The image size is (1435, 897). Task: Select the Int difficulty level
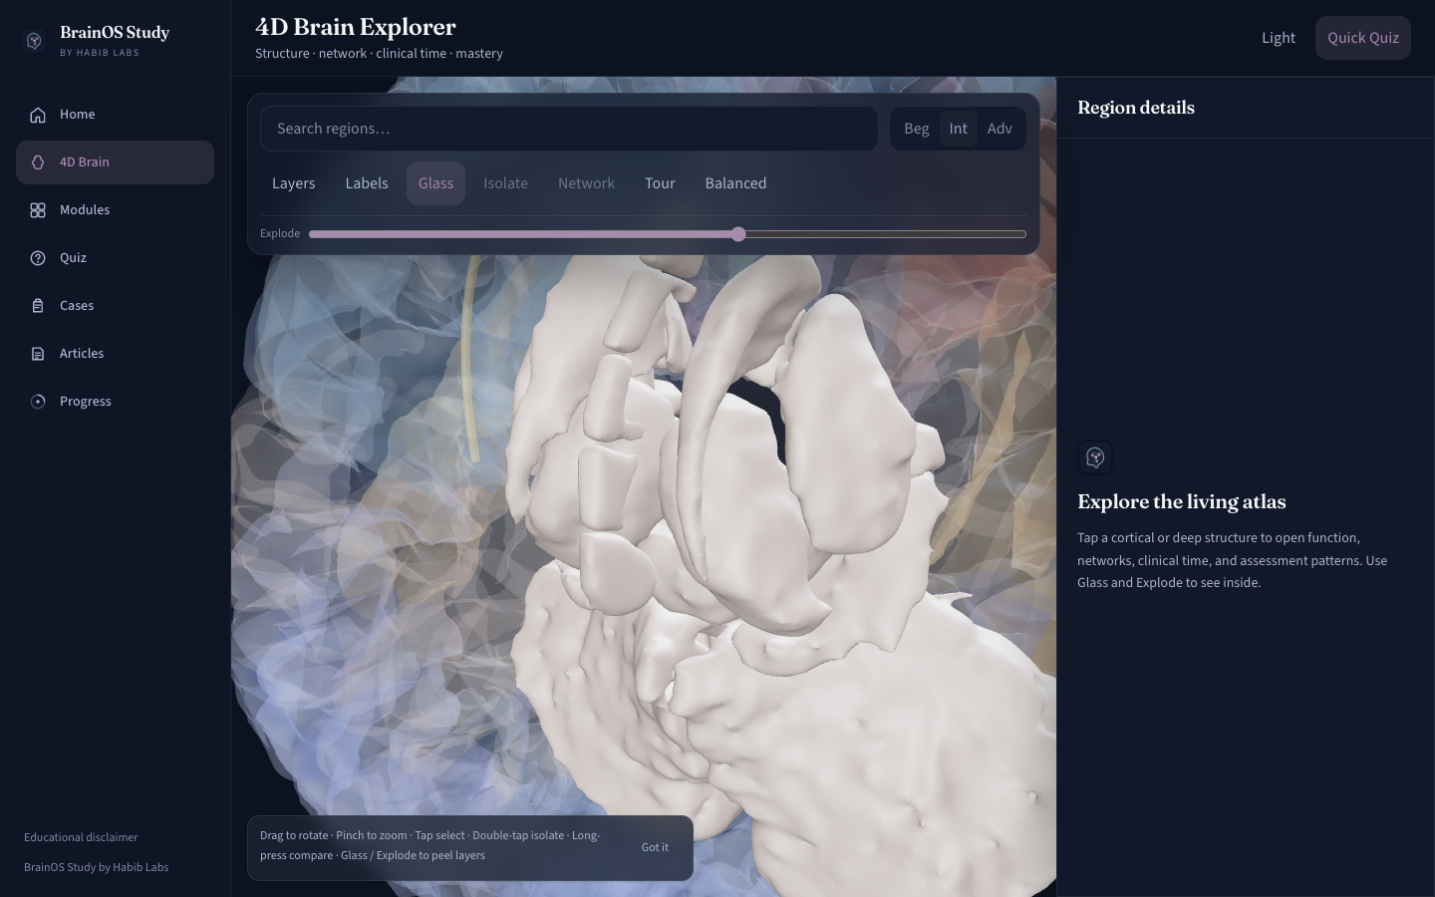tap(958, 129)
